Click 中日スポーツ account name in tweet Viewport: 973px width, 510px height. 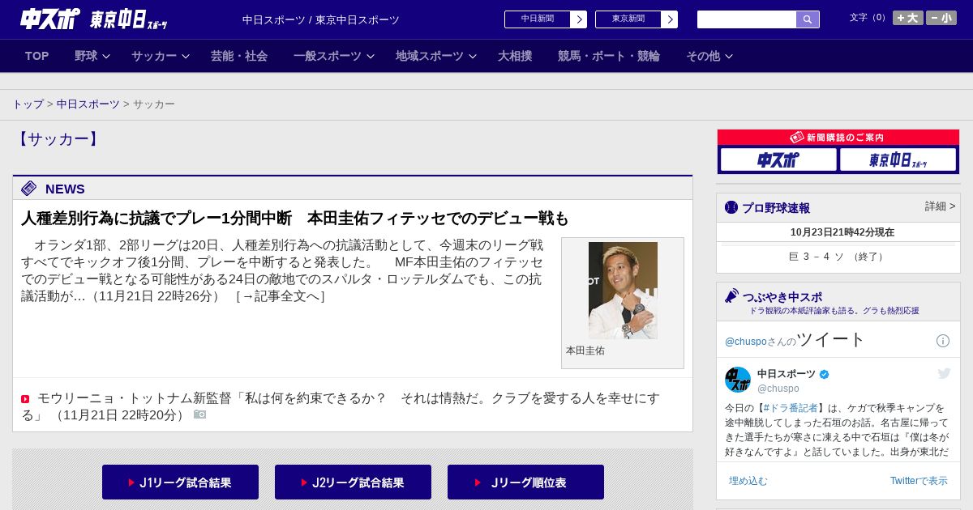(x=787, y=374)
